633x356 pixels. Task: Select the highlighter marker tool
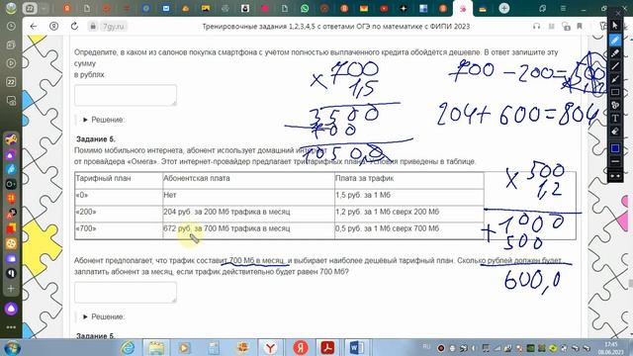(x=615, y=52)
